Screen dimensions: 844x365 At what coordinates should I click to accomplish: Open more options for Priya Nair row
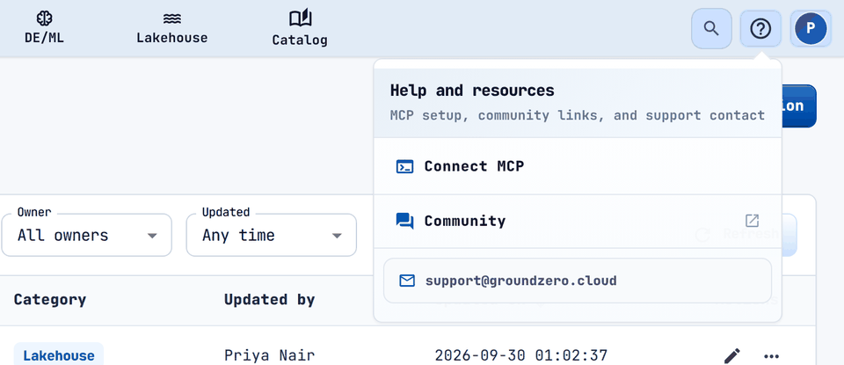click(771, 356)
